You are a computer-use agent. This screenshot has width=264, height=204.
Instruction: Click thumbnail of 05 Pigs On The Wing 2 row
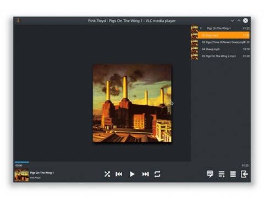click(x=194, y=56)
